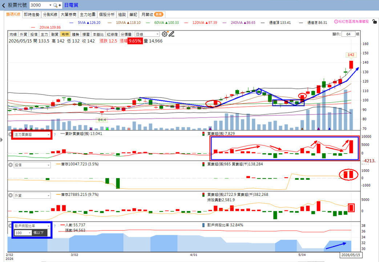Click the pink info circle icon

[336, 21]
